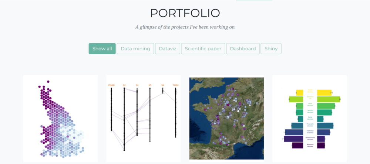This screenshot has height=164, width=370.
Task: Click the Intellectual Disabilities chart label
Action: tap(310, 132)
